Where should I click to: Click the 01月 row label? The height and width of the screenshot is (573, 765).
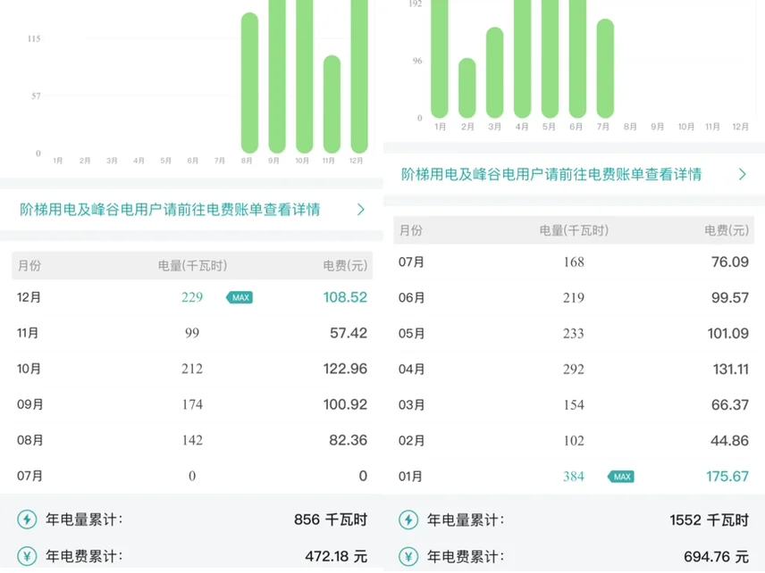410,477
